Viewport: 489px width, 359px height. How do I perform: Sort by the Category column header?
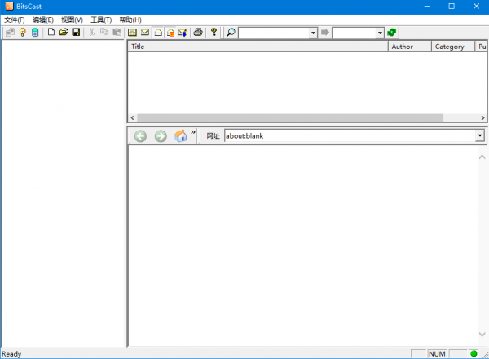point(453,47)
